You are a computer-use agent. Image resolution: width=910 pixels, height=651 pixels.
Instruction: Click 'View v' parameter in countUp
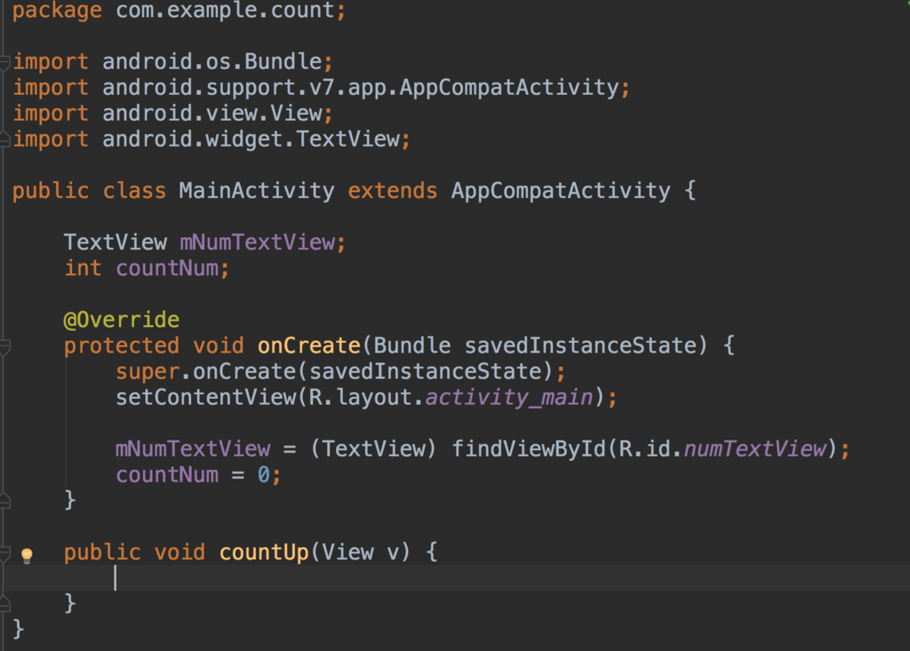(361, 552)
